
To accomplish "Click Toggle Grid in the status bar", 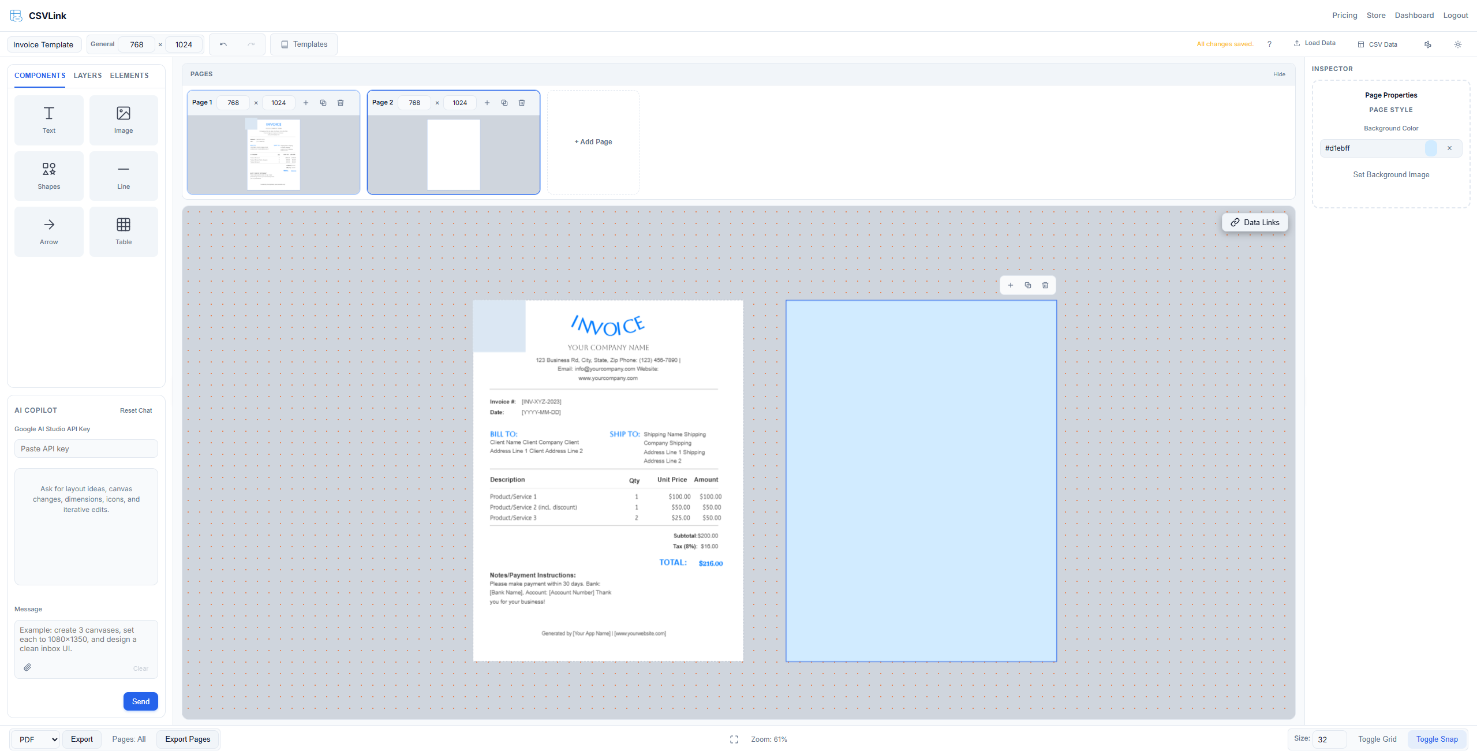I will (x=1377, y=739).
